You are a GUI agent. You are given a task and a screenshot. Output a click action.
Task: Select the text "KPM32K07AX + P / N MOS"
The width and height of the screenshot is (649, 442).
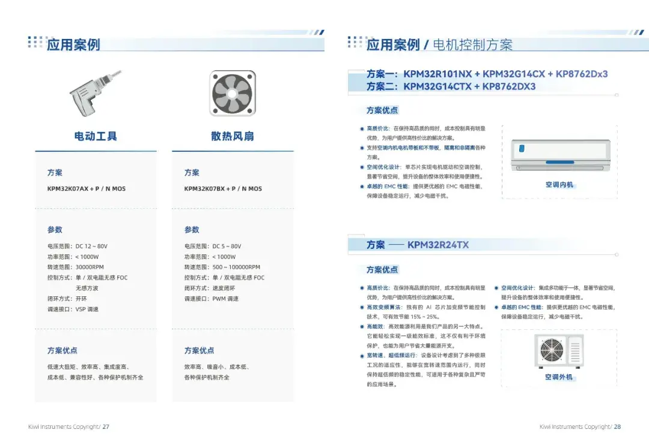87,189
